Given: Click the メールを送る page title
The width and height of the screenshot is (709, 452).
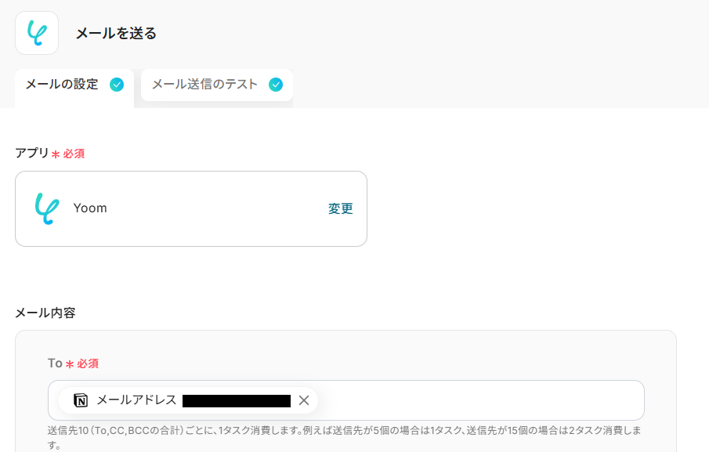Looking at the screenshot, I should point(116,34).
